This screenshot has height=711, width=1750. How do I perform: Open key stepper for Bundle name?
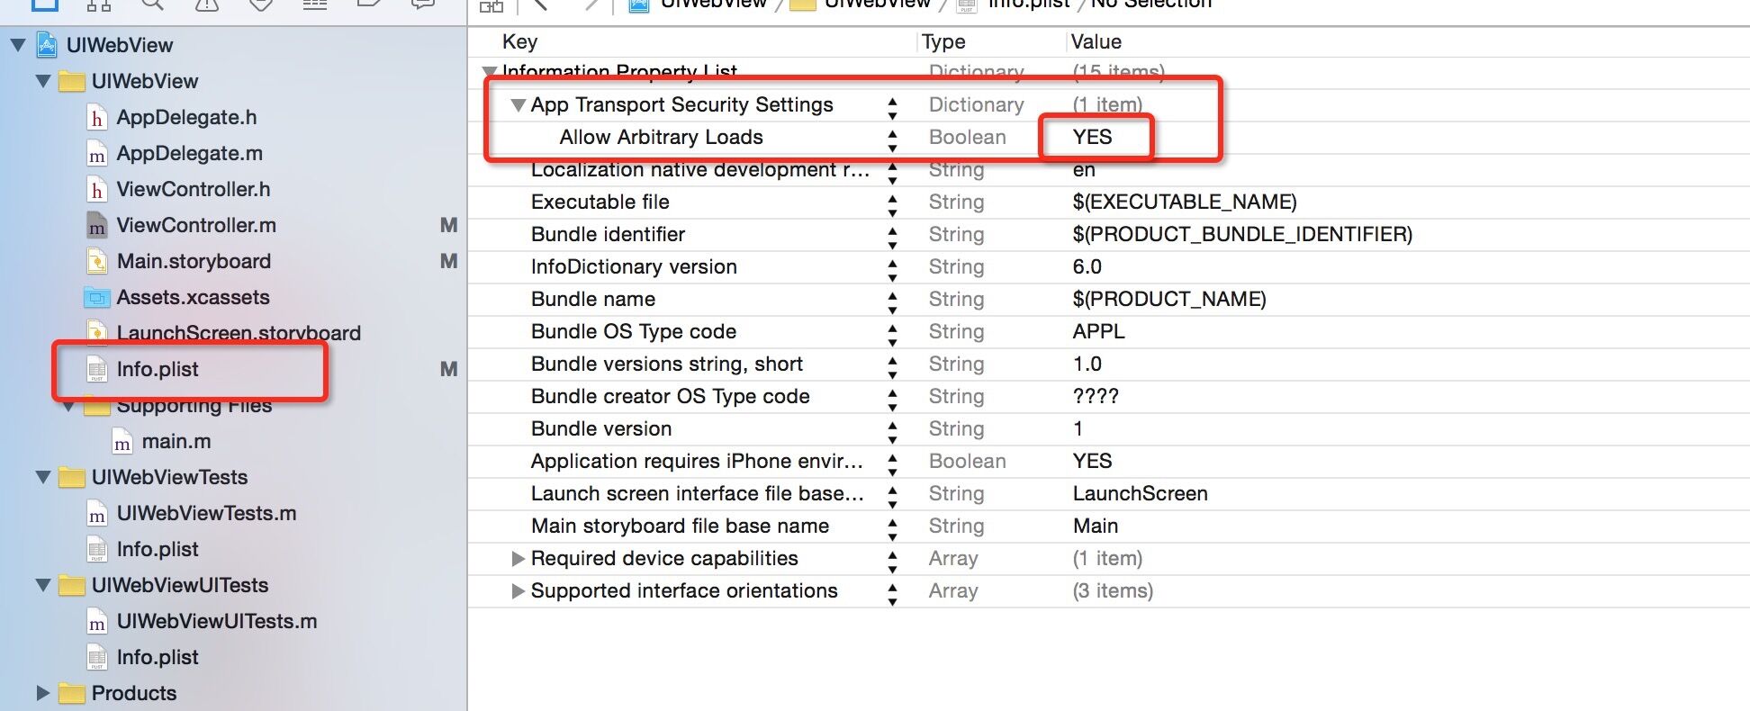[892, 303]
